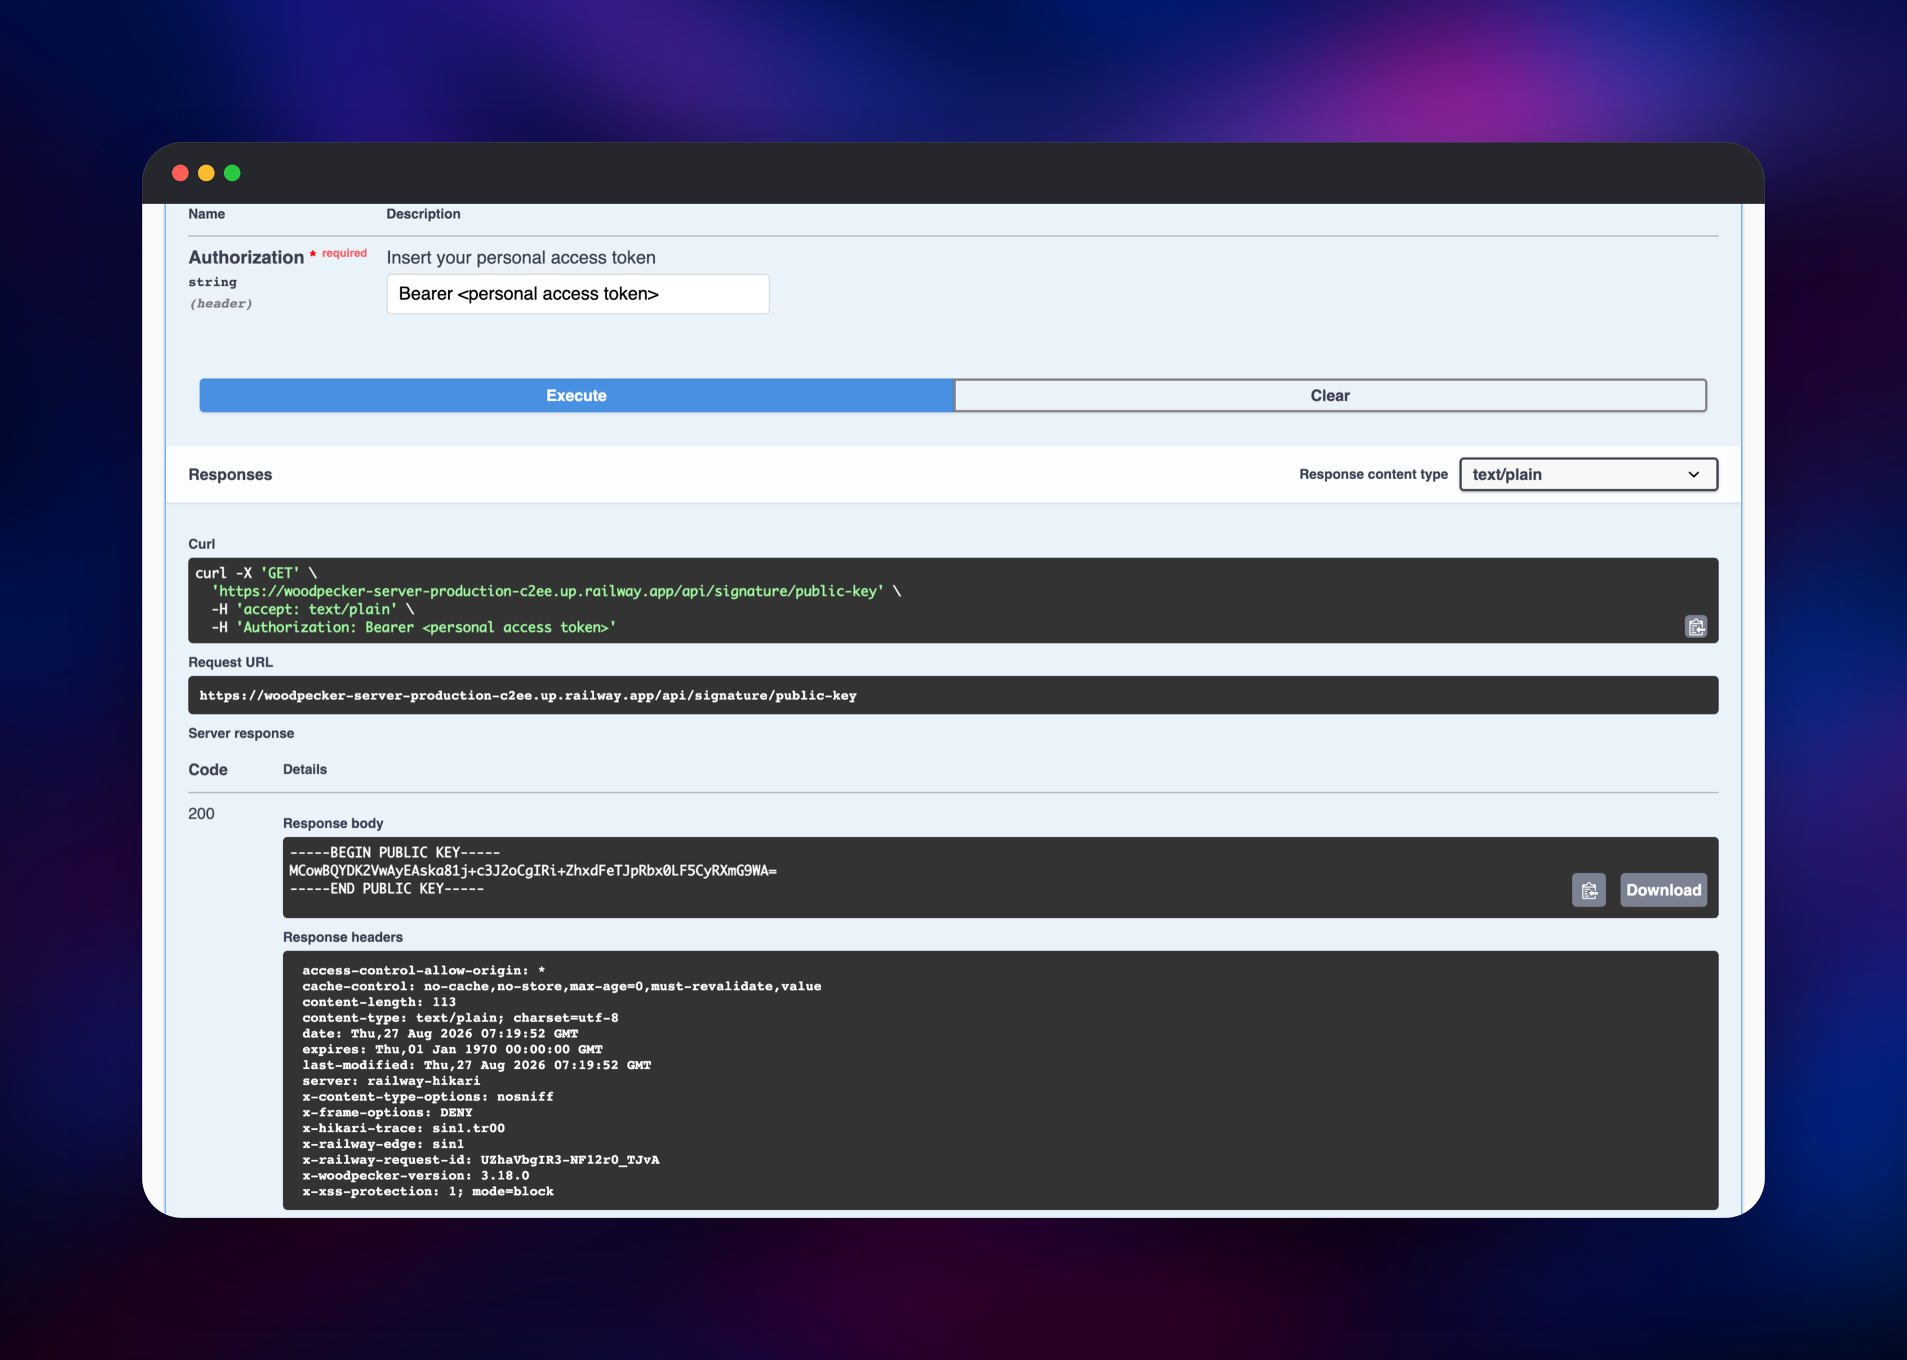The image size is (1907, 1360).
Task: Click the Server response label
Action: (241, 734)
